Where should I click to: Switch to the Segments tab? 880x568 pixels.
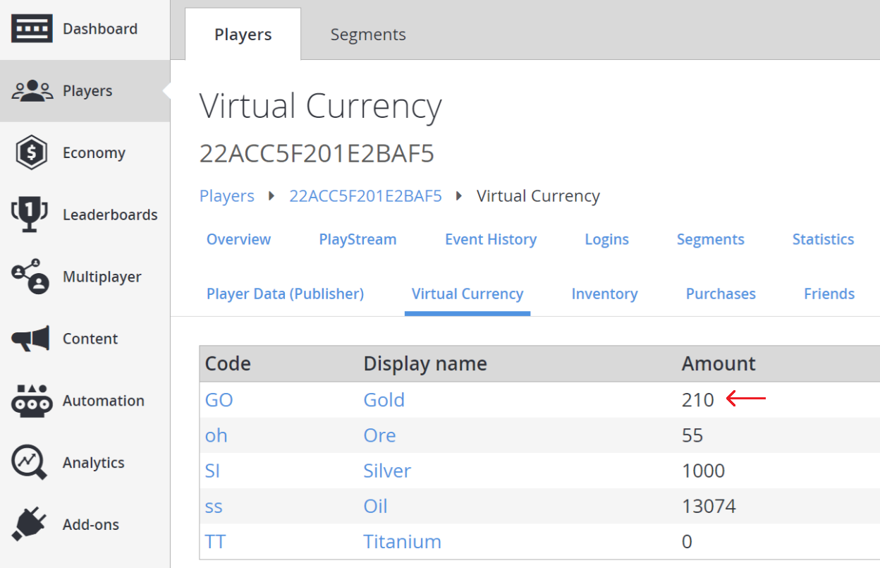367,34
